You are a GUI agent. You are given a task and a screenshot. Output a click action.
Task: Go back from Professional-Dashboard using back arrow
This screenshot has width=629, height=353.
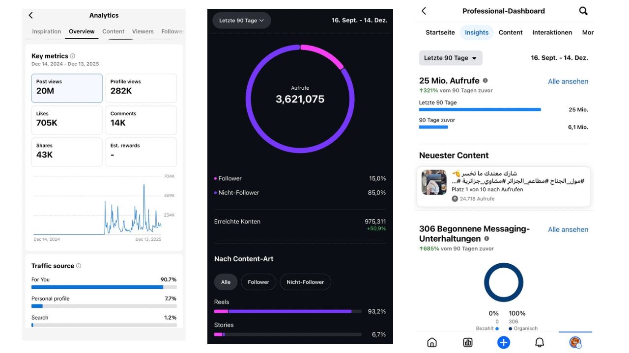[424, 11]
